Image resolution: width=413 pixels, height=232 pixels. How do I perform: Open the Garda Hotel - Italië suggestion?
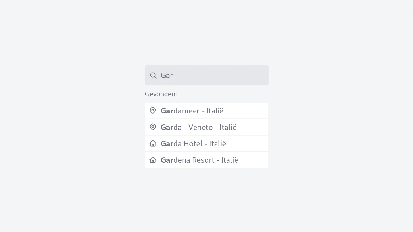click(x=206, y=144)
